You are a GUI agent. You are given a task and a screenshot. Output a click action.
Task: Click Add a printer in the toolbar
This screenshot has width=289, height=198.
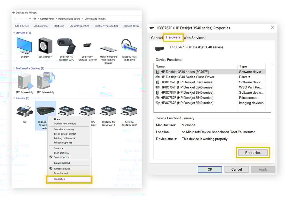41,26
